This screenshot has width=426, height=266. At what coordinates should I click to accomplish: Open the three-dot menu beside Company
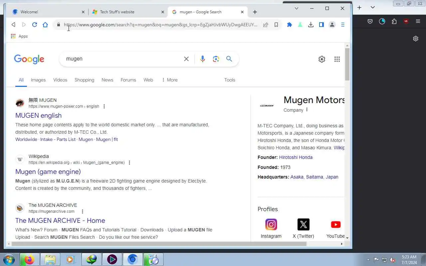307,110
